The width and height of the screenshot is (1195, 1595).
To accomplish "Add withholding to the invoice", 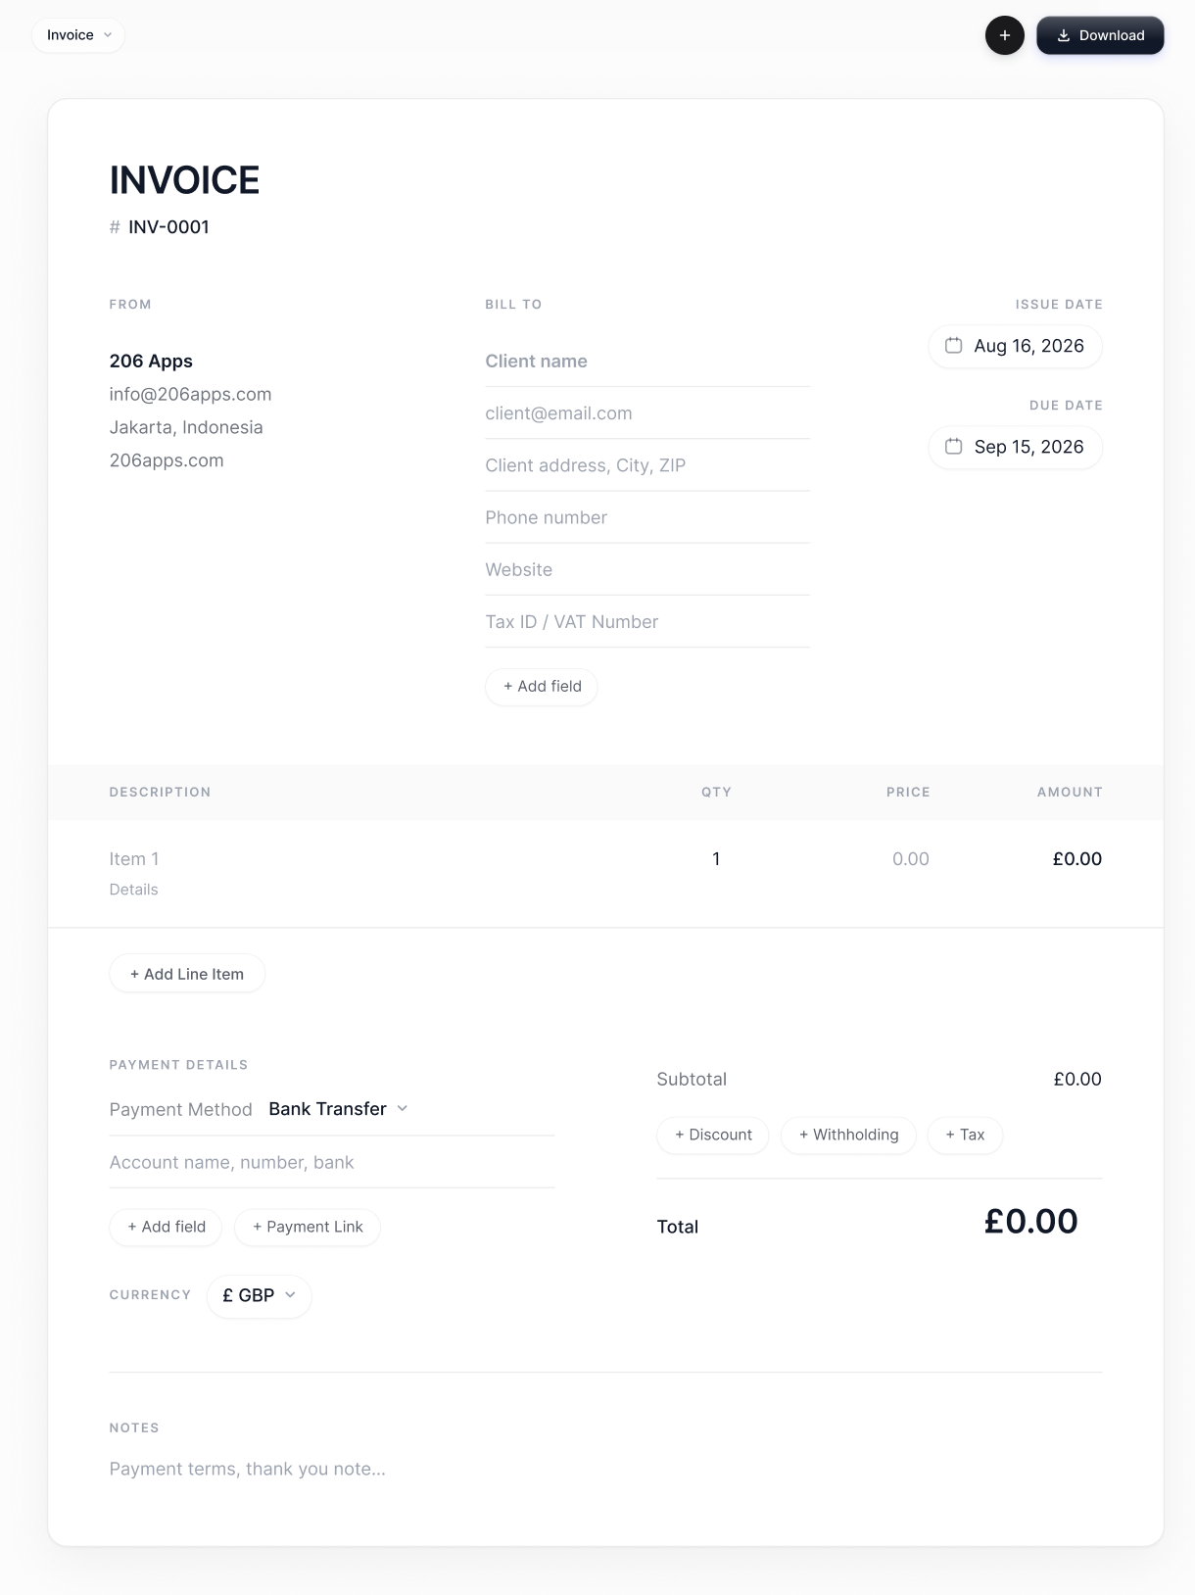I will 848,1135.
